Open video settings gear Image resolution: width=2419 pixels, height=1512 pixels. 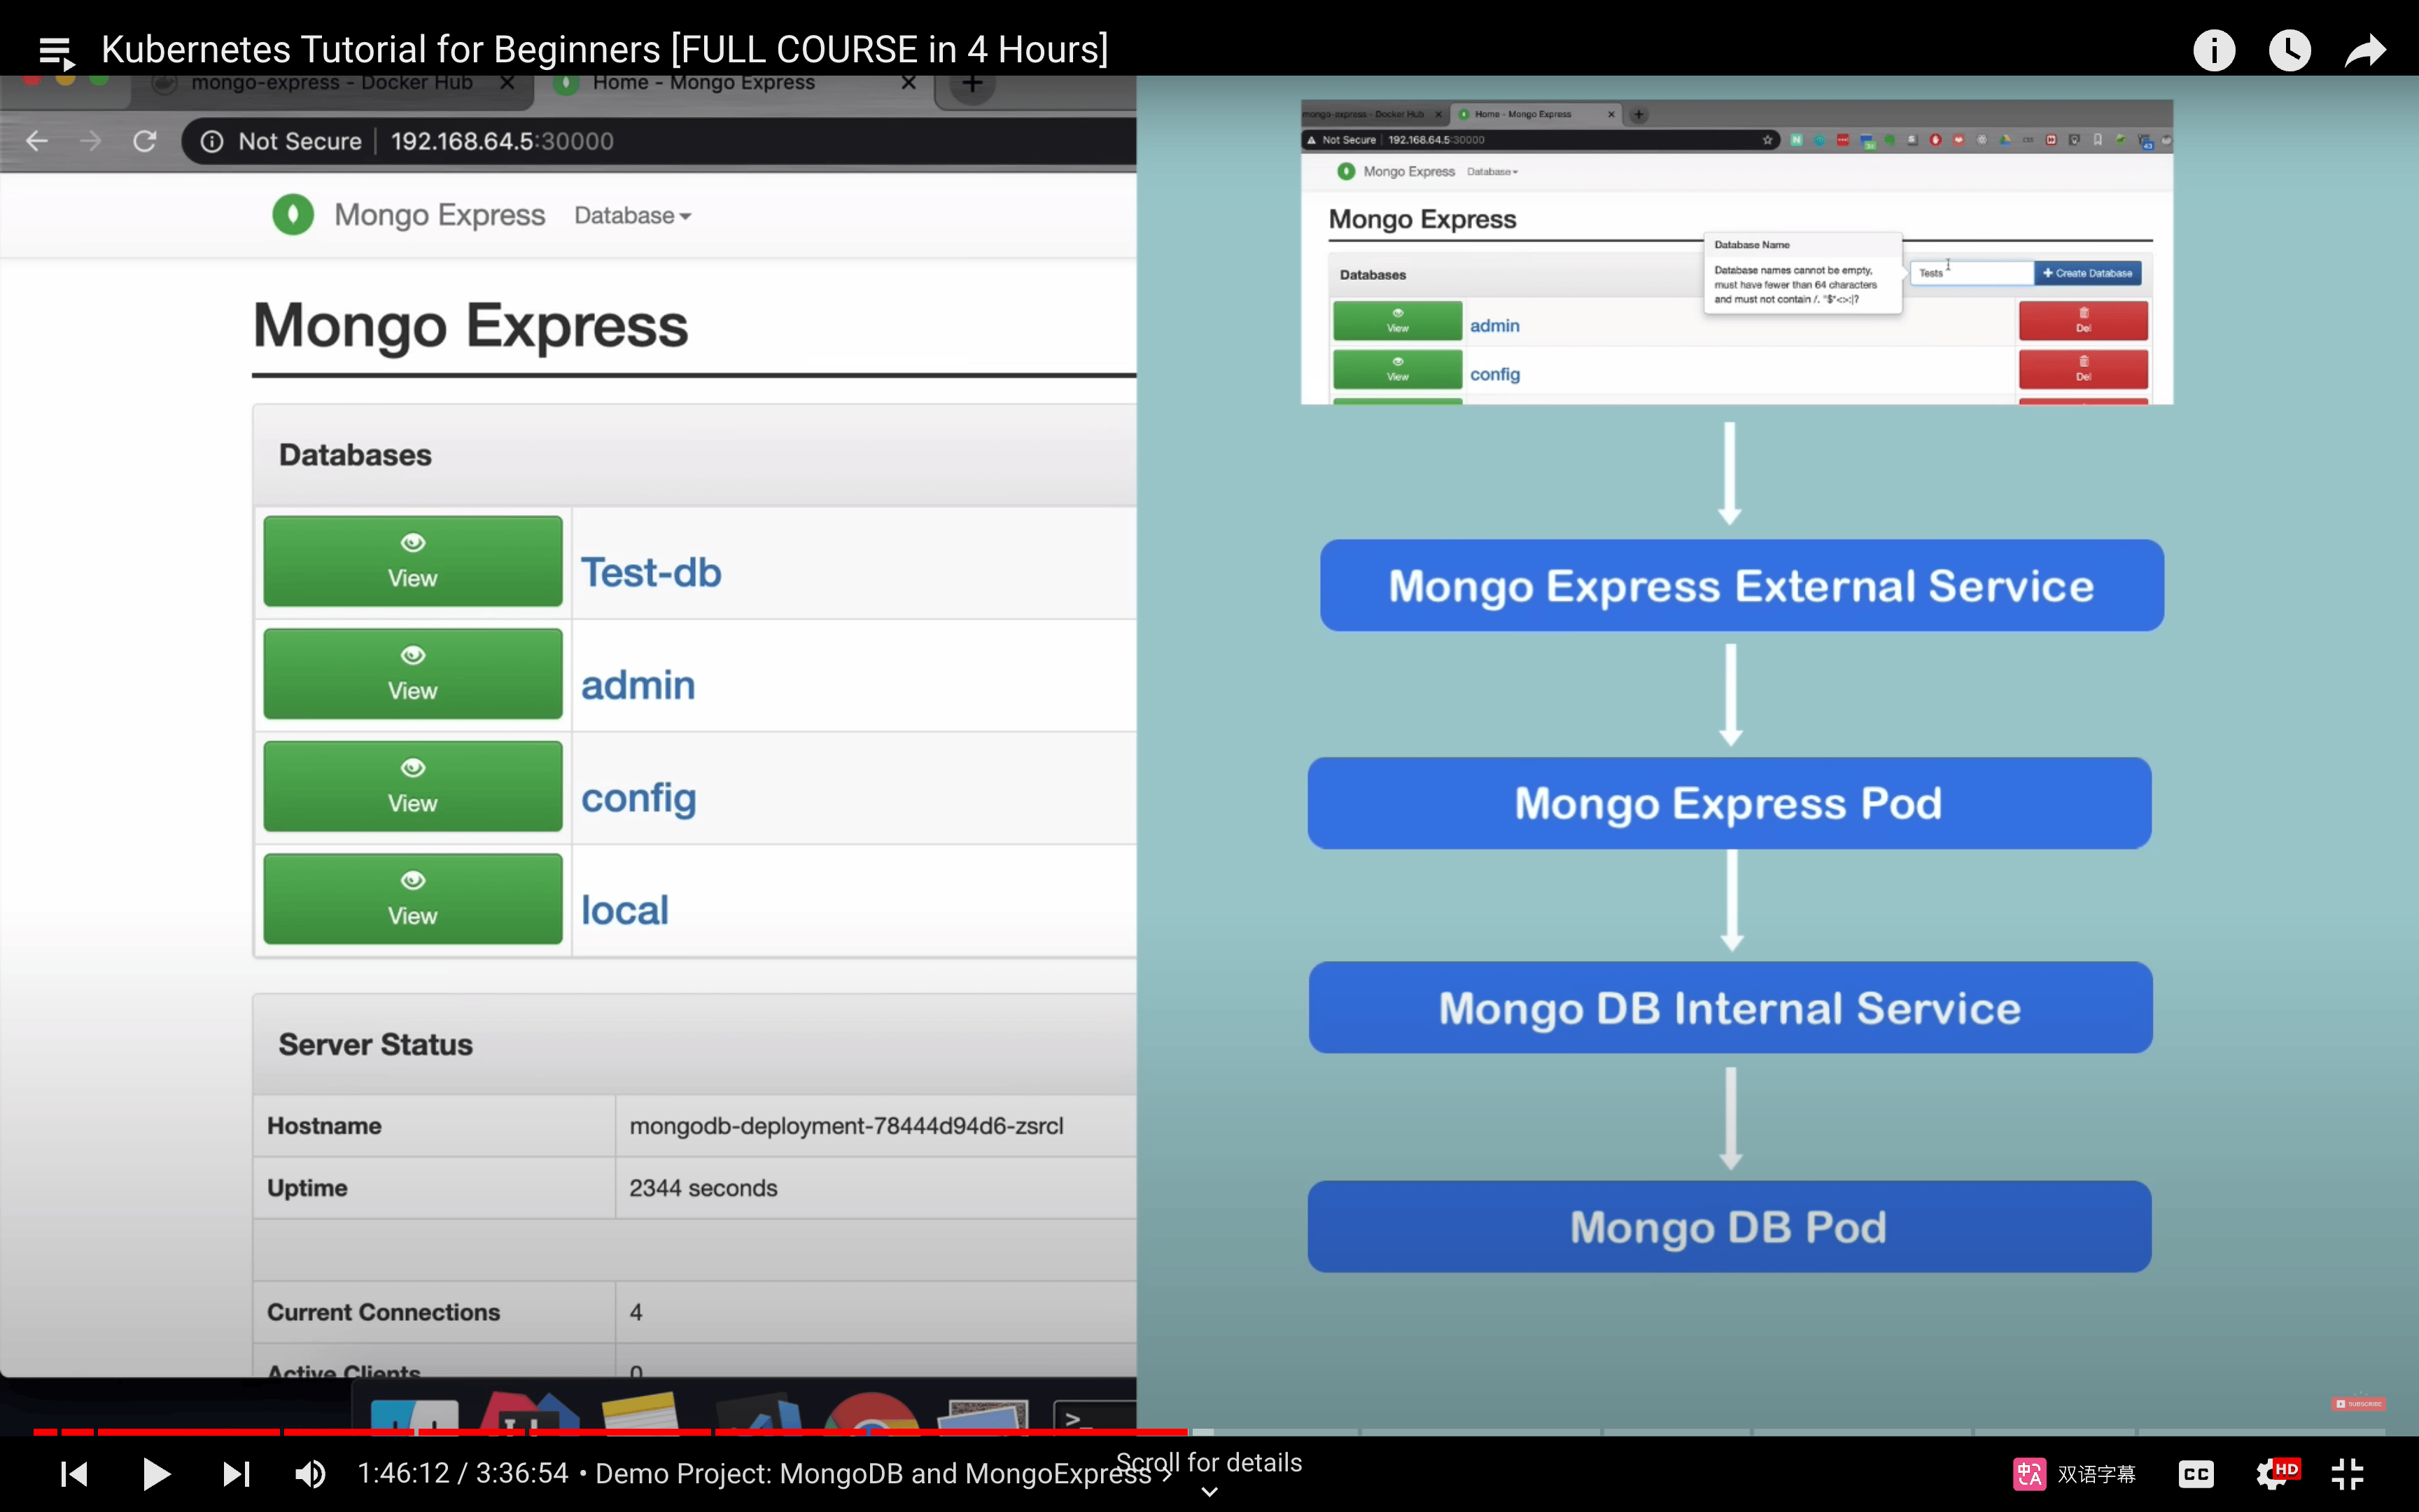(x=2272, y=1474)
